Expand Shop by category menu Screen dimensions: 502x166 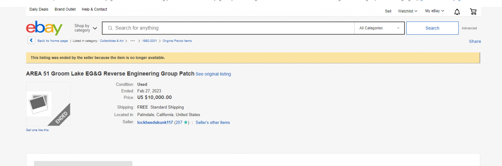(x=86, y=28)
